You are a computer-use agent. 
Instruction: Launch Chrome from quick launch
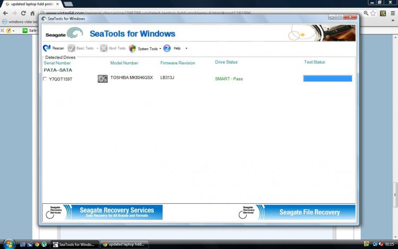(x=37, y=244)
